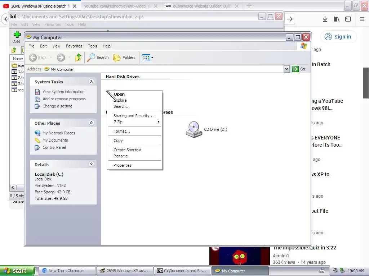Close the 26MB Windows XP browser tab
369x276 pixels.
[75, 6]
